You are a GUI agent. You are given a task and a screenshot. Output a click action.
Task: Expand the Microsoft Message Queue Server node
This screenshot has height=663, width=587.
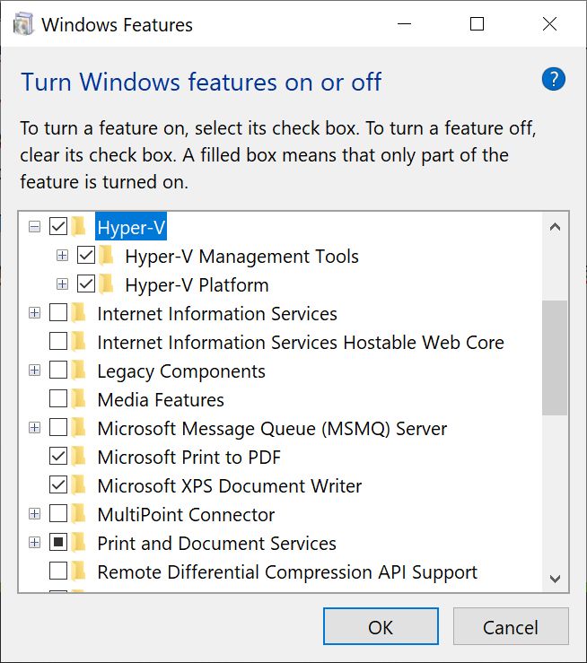tap(34, 428)
